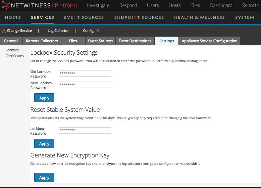Click the Old Lockbox Password field
Viewport: 261px width, 188px height.
[85, 74]
